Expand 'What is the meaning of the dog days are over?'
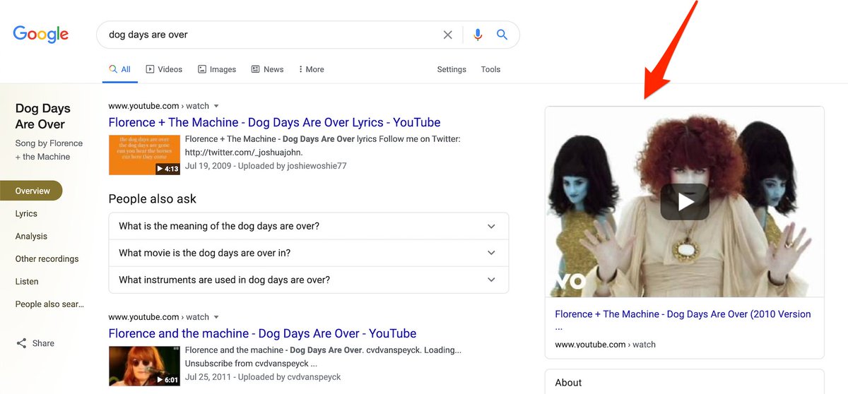The image size is (848, 394). point(308,226)
